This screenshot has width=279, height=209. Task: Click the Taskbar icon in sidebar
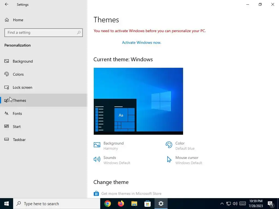click(7, 139)
